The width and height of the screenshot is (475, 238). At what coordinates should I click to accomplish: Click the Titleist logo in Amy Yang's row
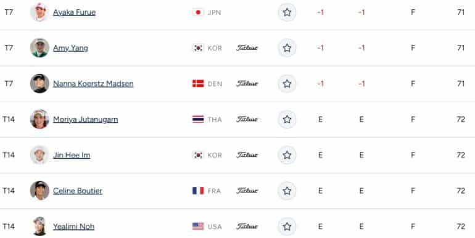247,48
